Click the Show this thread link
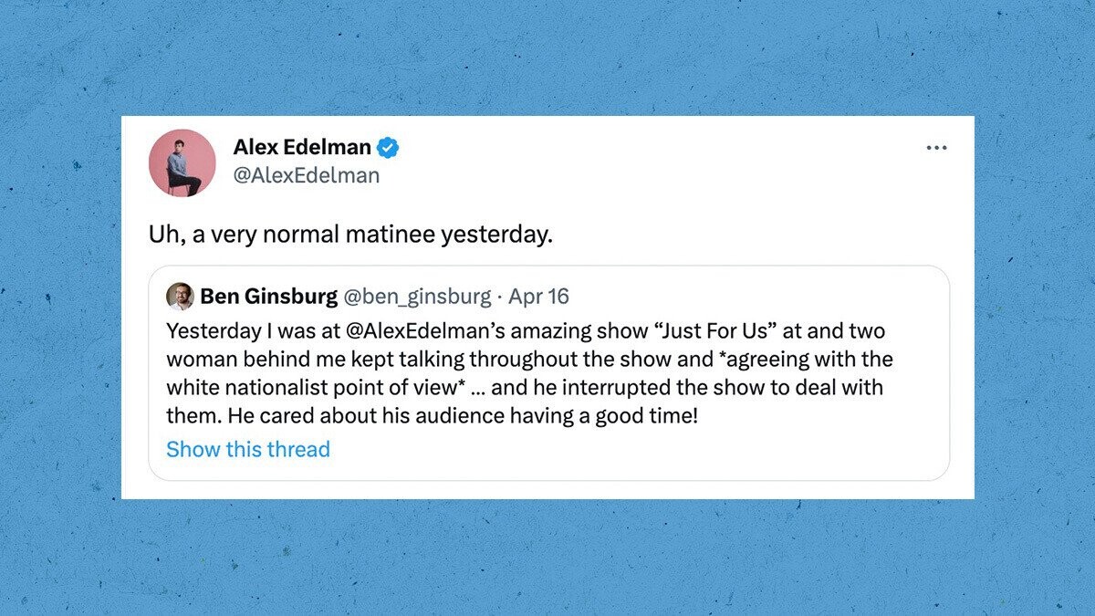Viewport: 1095px width, 616px height. coord(248,449)
